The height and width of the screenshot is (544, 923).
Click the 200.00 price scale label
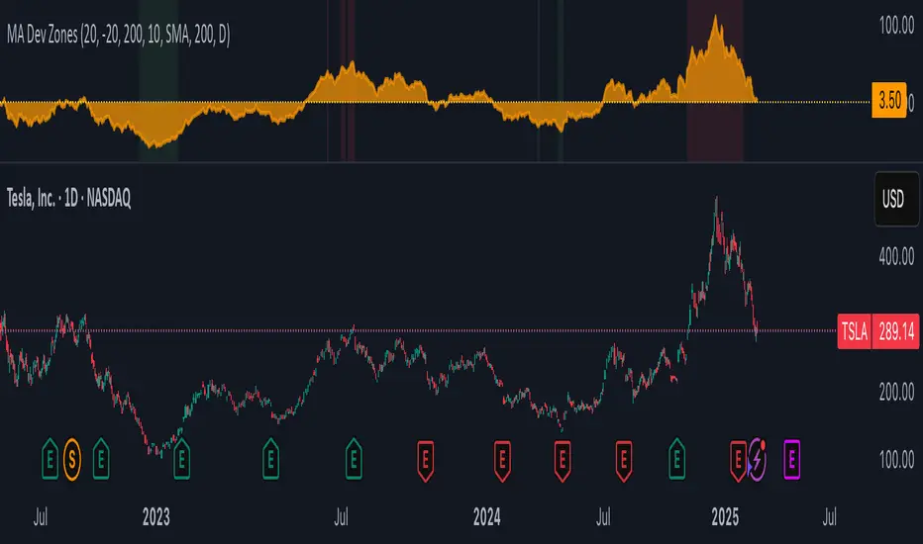896,392
